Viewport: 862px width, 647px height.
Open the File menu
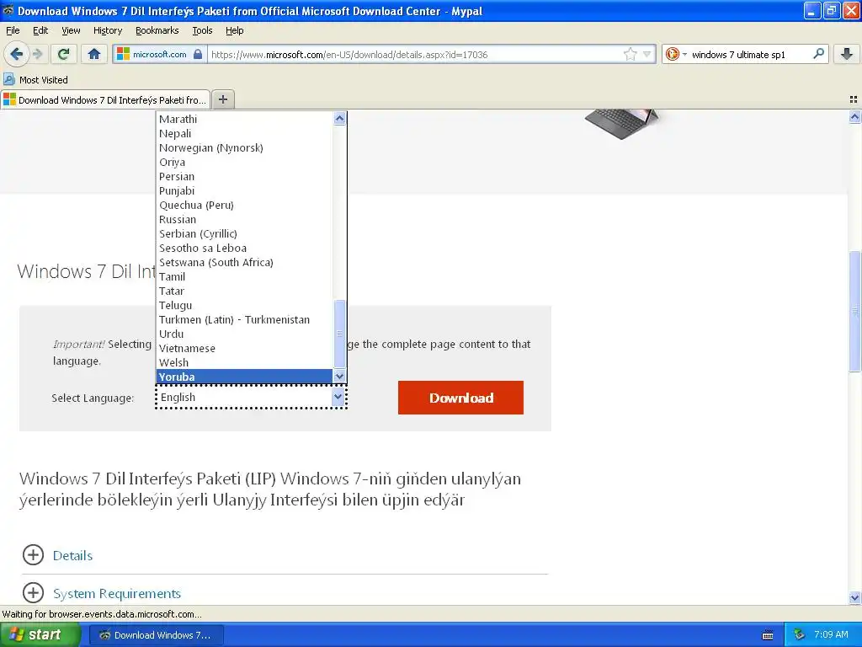click(13, 30)
